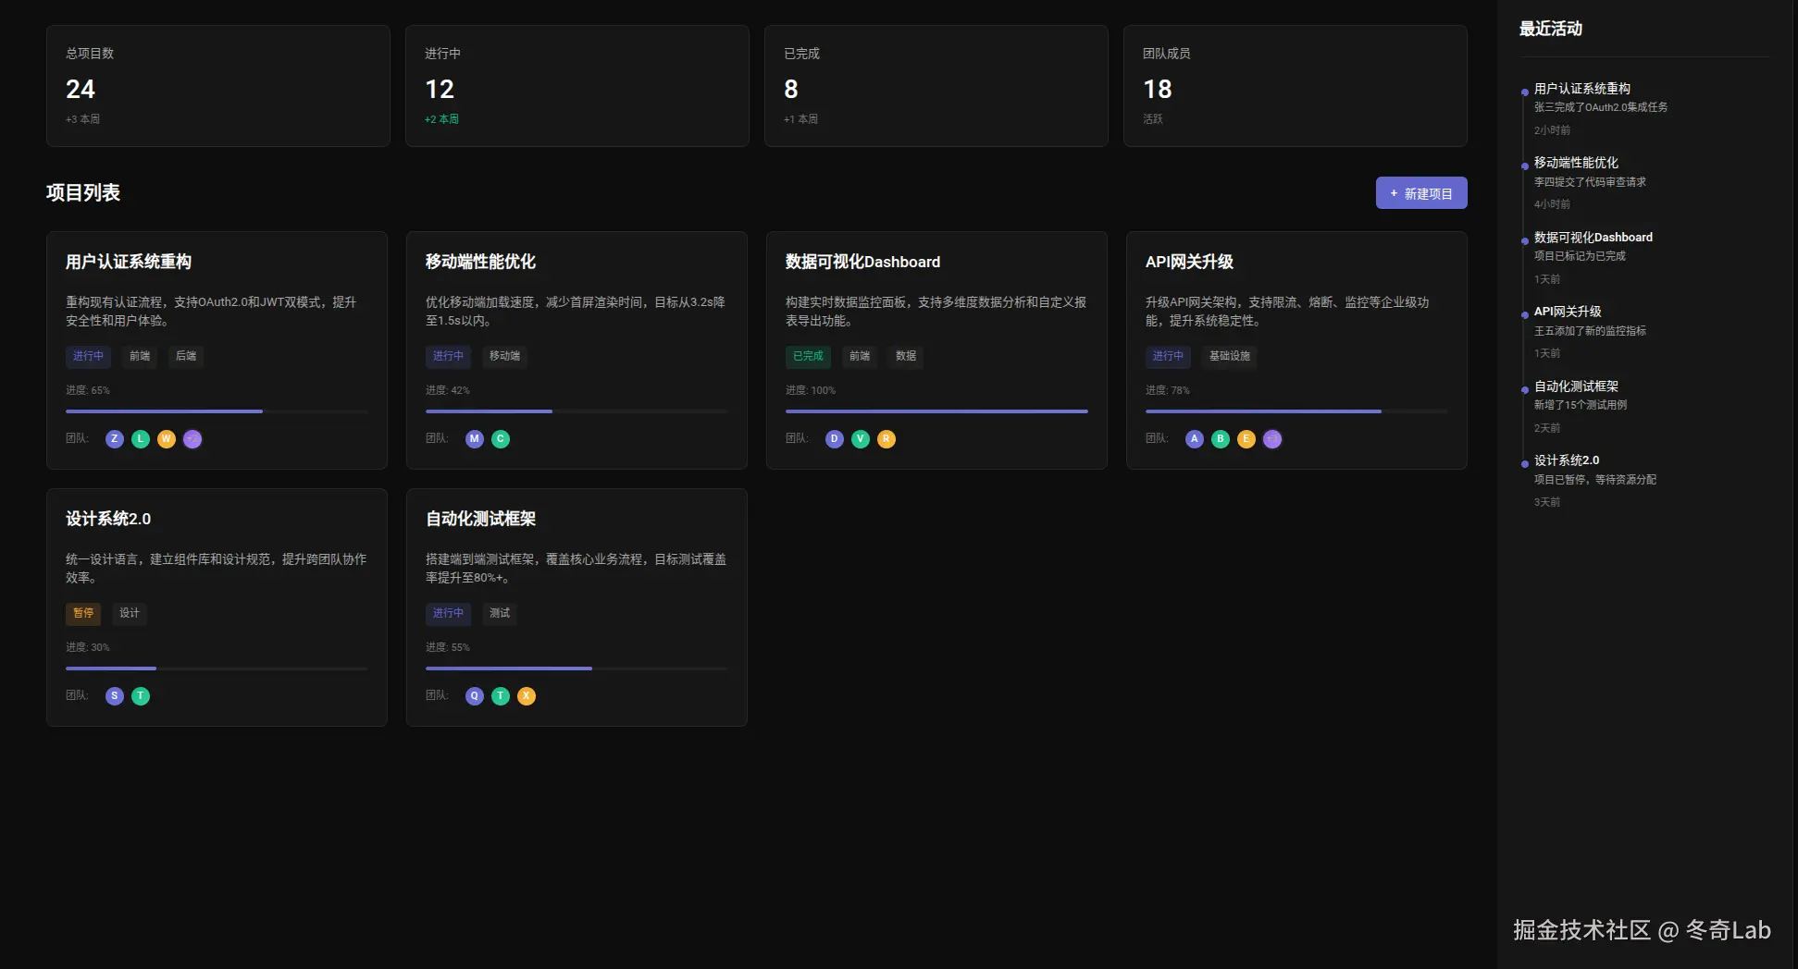Select the 前端 tag in 用户认证系统重构 card
Viewport: 1798px width, 969px height.
[x=140, y=356]
